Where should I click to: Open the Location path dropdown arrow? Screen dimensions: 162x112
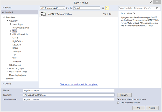tap(113, 95)
